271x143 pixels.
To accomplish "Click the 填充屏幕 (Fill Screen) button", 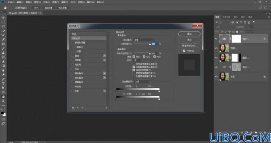I will pyautogui.click(x=63, y=8).
